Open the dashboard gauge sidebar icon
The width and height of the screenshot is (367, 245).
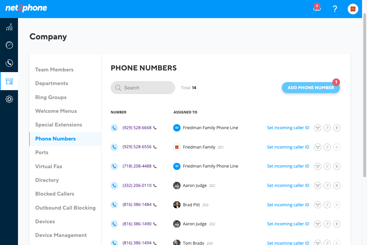click(9, 45)
